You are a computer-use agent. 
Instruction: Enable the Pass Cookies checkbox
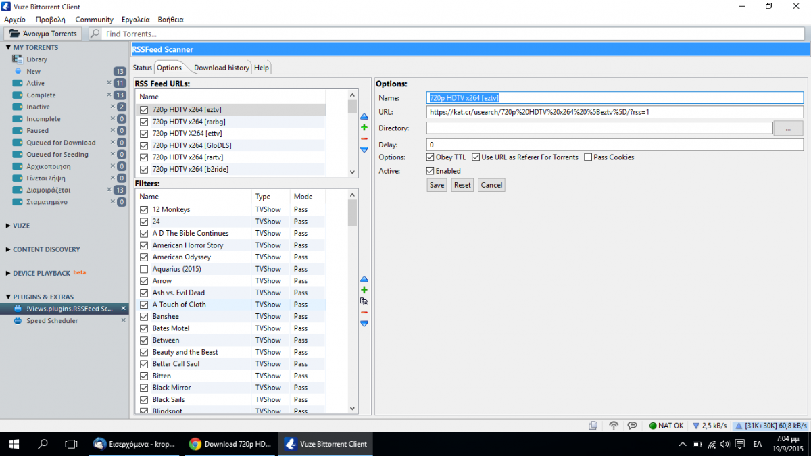588,157
